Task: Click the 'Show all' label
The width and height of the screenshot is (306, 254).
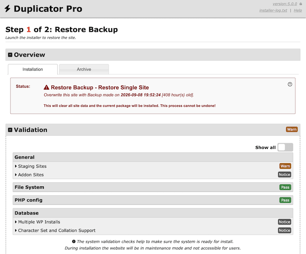Action: click(265, 147)
